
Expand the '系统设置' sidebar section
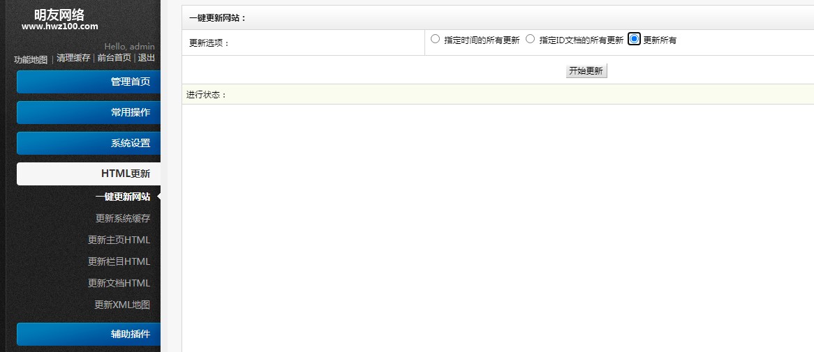coord(89,143)
